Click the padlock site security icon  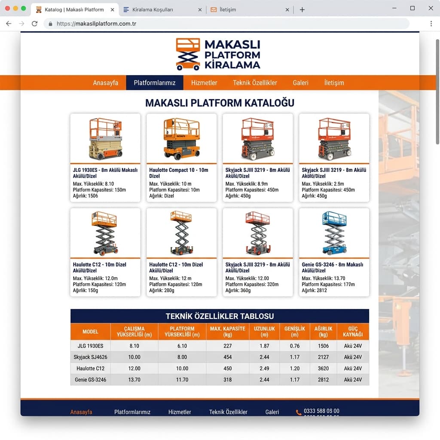point(50,24)
